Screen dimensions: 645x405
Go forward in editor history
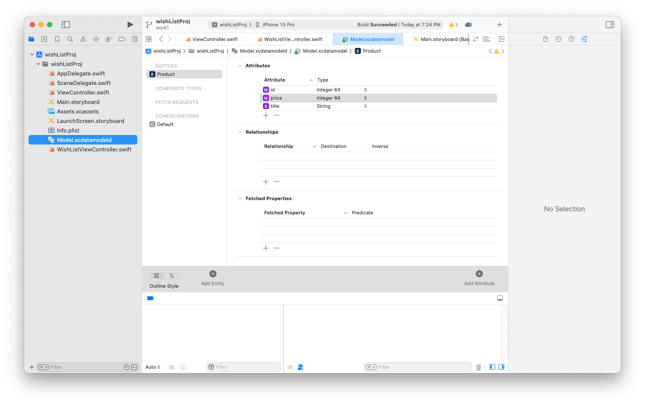(170, 39)
